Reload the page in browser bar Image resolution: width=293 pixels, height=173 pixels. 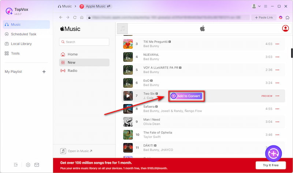pyautogui.click(x=75, y=17)
